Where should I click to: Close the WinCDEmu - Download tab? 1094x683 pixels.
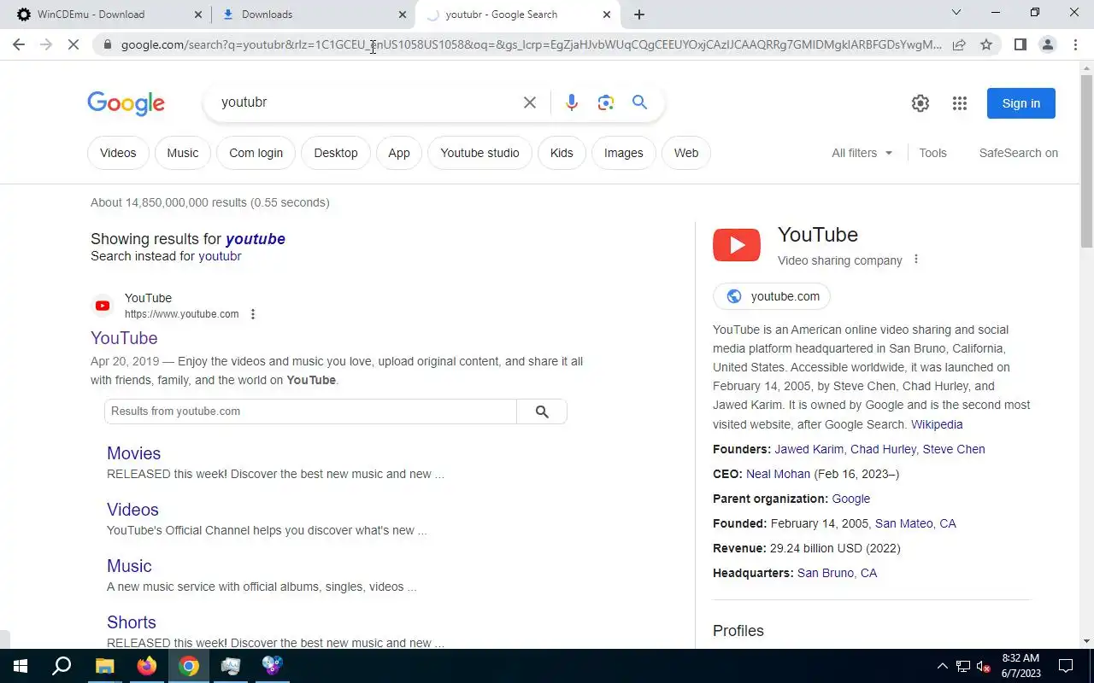197,15
